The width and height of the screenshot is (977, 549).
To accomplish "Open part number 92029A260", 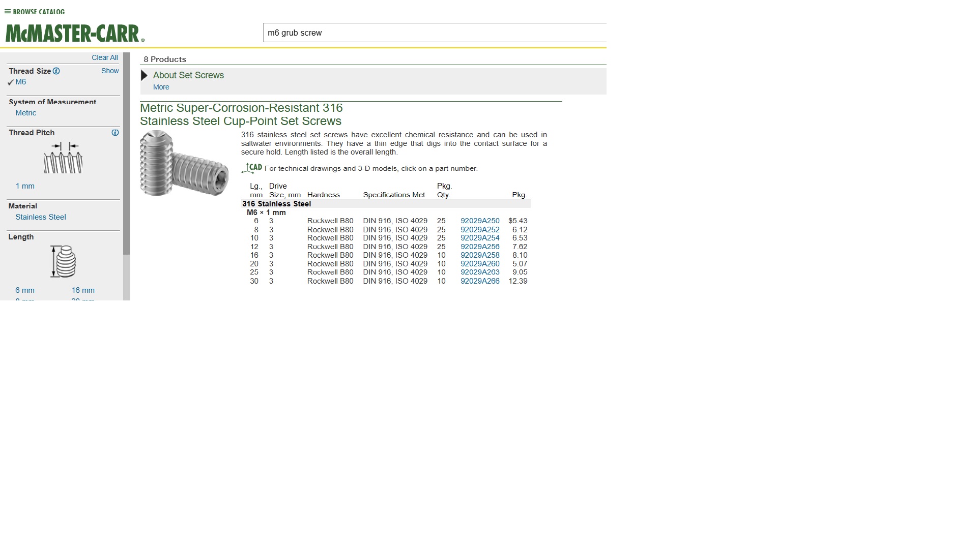I will (x=480, y=264).
